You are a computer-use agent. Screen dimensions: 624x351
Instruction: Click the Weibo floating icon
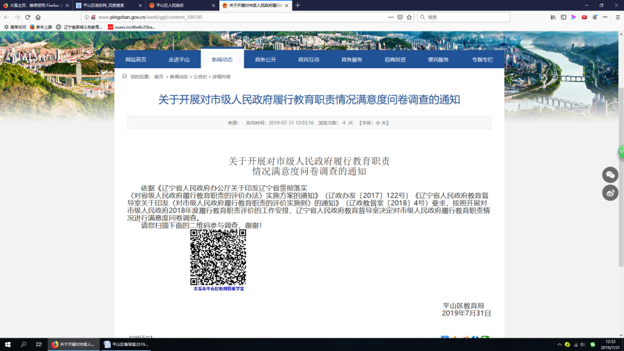click(610, 193)
